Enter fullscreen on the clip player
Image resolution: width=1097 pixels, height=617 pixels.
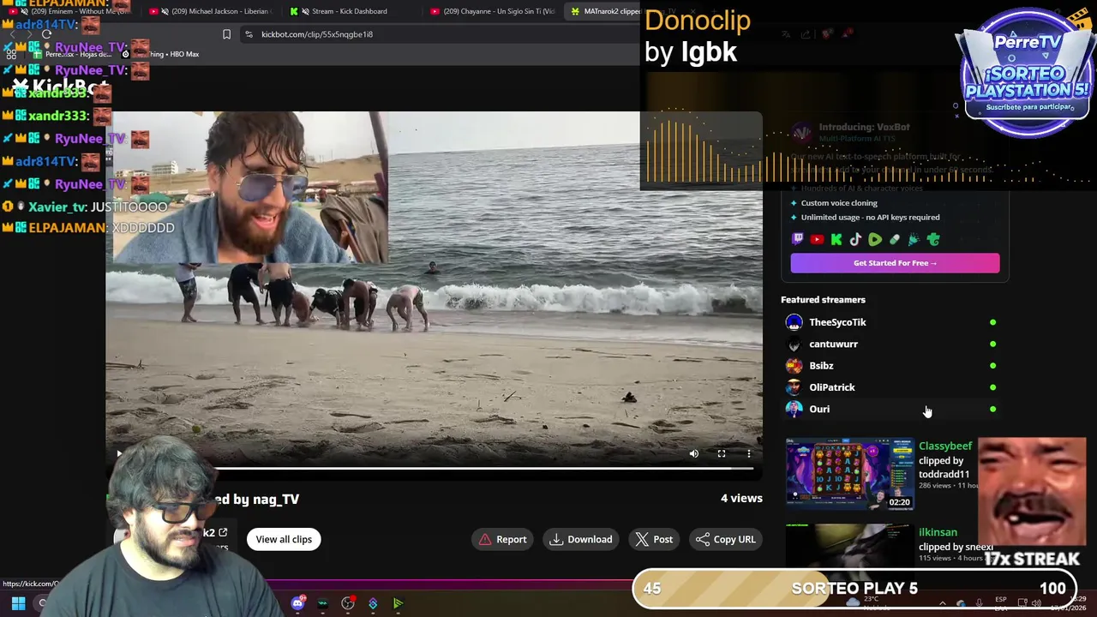point(722,454)
